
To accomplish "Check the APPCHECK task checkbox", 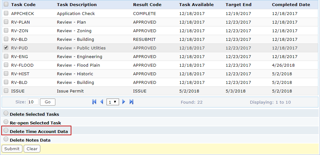I will [6, 13].
